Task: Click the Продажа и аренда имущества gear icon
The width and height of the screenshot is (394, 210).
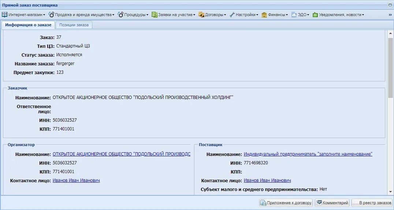Action: [x=51, y=15]
